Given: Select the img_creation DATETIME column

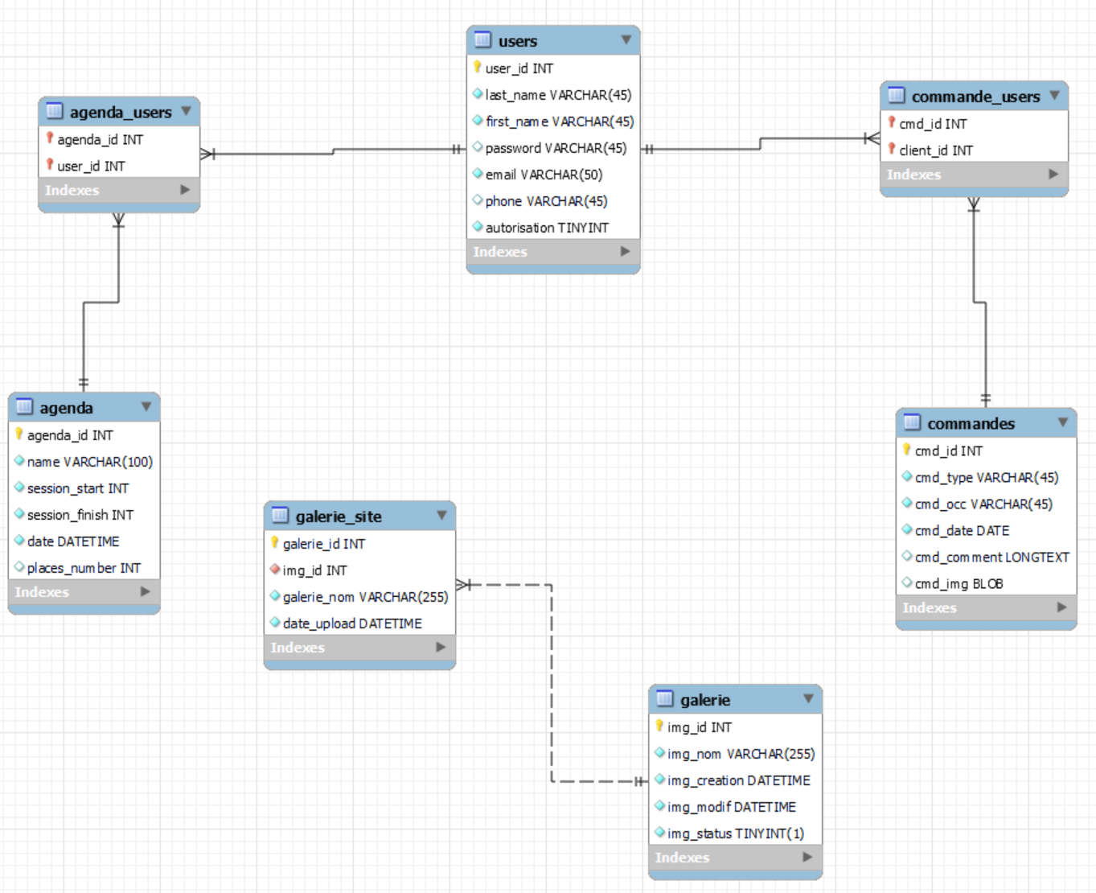Looking at the screenshot, I should click(735, 780).
